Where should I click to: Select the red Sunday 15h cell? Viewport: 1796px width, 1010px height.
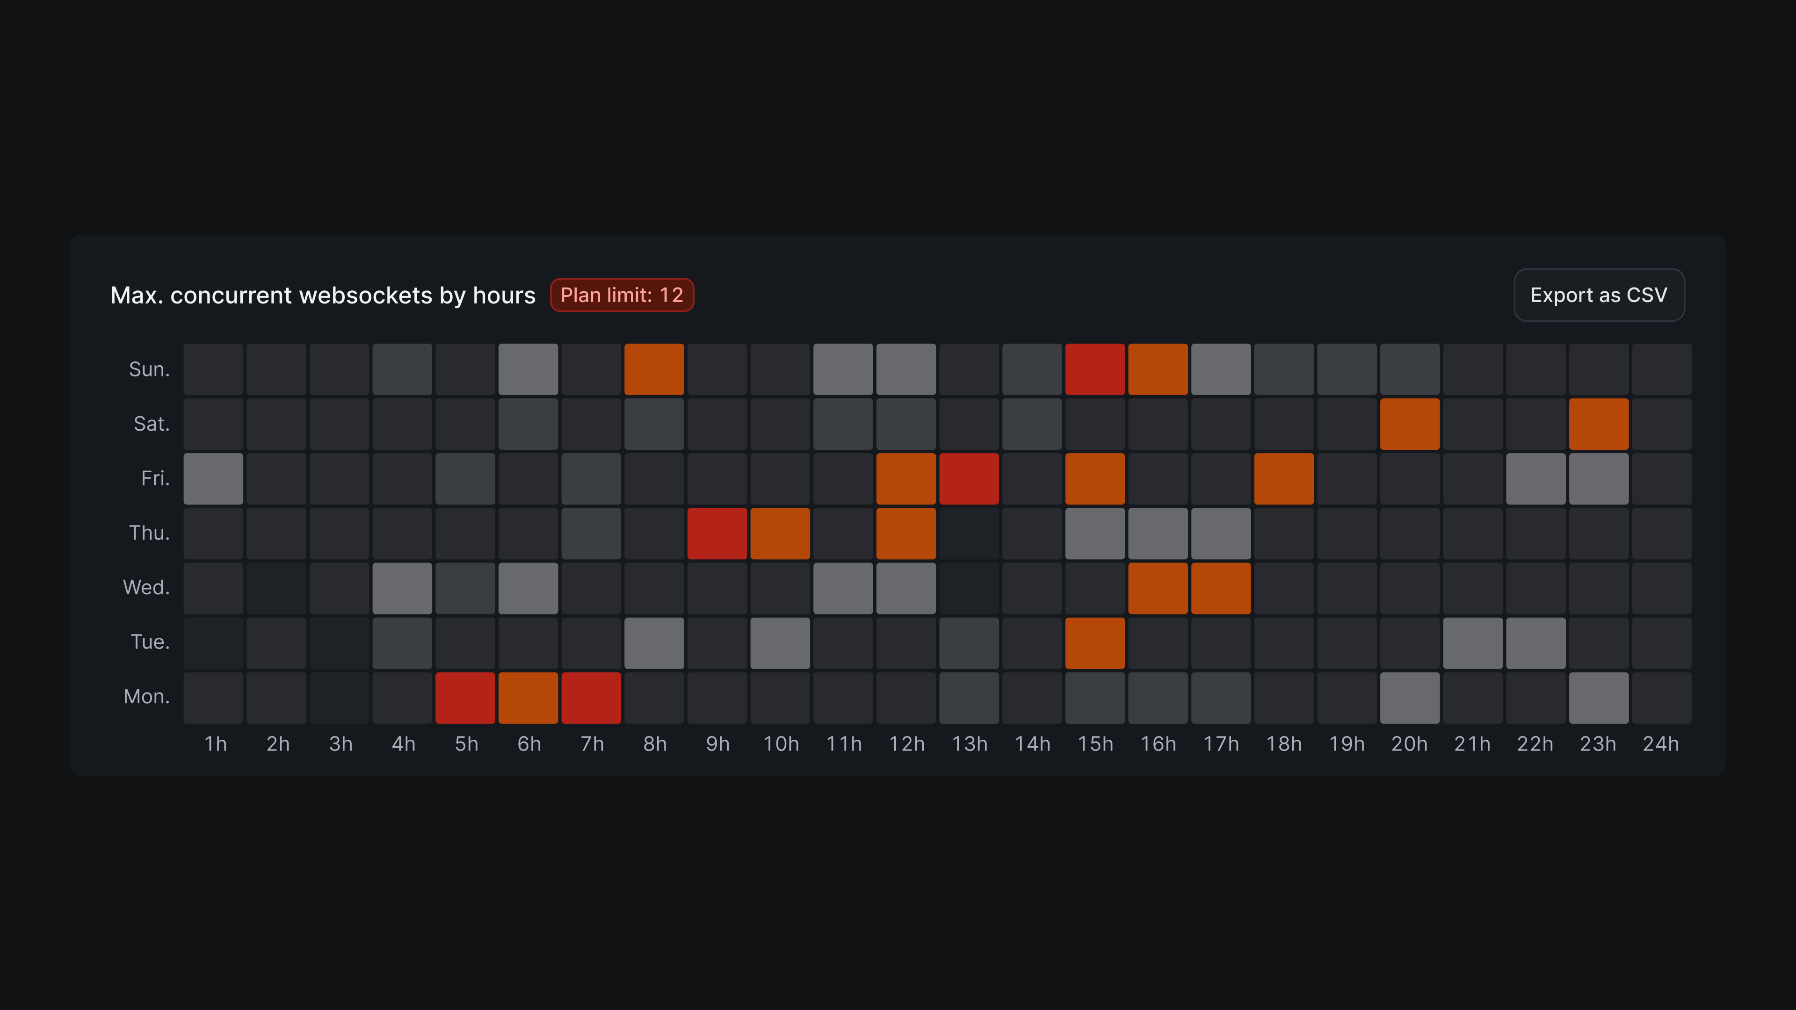point(1094,369)
